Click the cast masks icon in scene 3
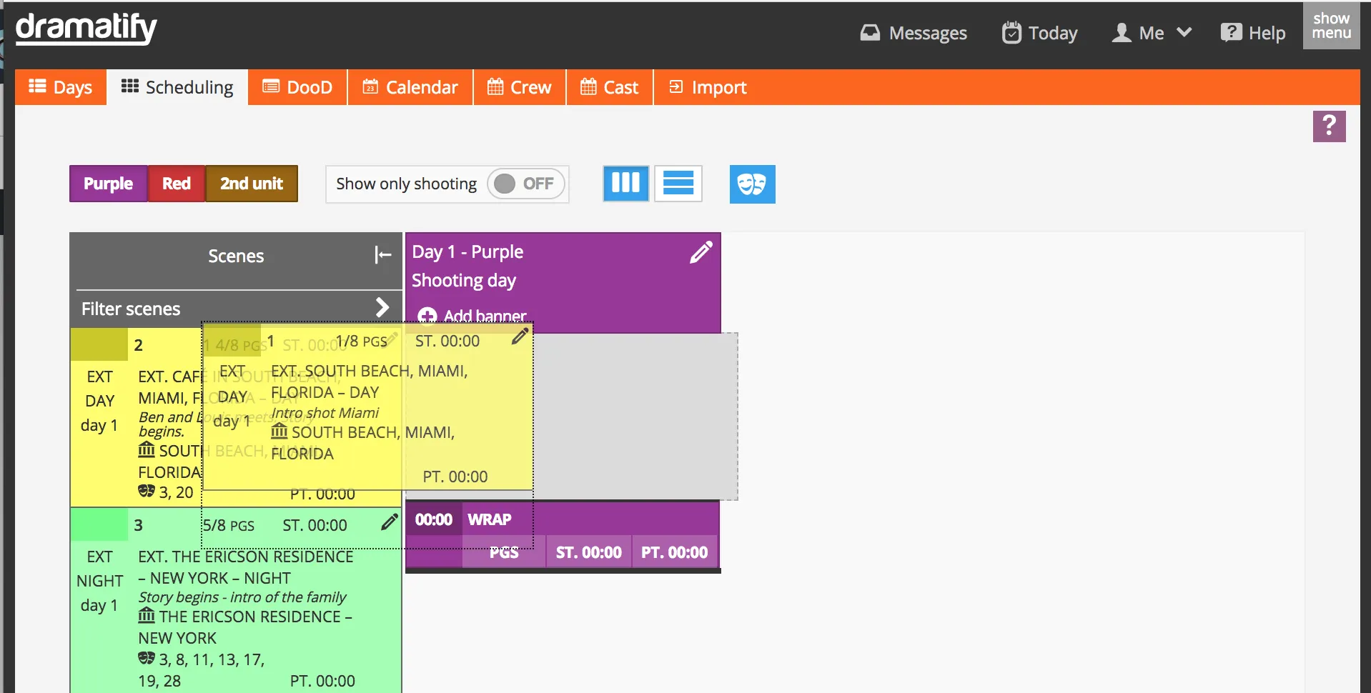The height and width of the screenshot is (693, 1371). click(147, 658)
